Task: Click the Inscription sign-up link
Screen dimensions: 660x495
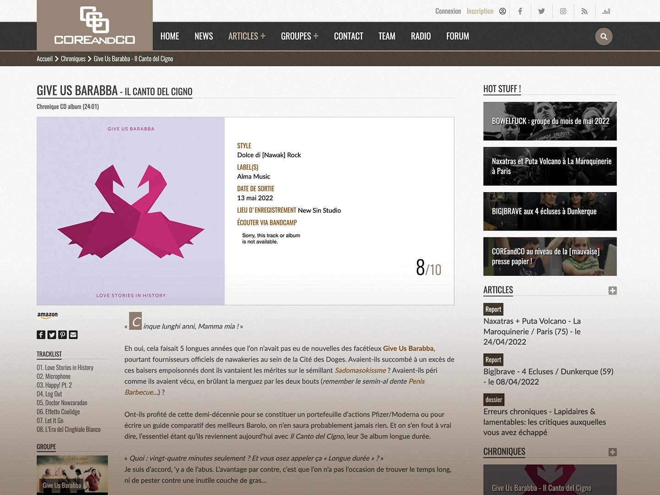Action: coord(480,11)
